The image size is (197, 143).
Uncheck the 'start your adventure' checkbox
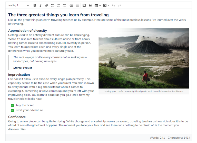coord(12,110)
